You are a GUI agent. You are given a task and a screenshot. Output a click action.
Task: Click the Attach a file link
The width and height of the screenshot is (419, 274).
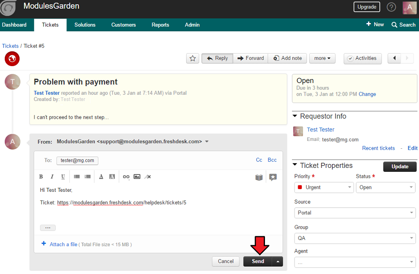click(x=64, y=244)
